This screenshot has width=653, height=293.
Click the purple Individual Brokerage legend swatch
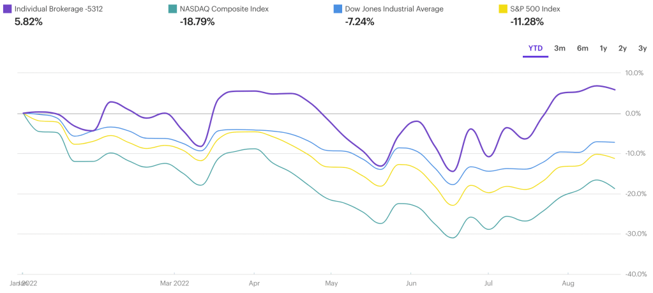pyautogui.click(x=7, y=9)
